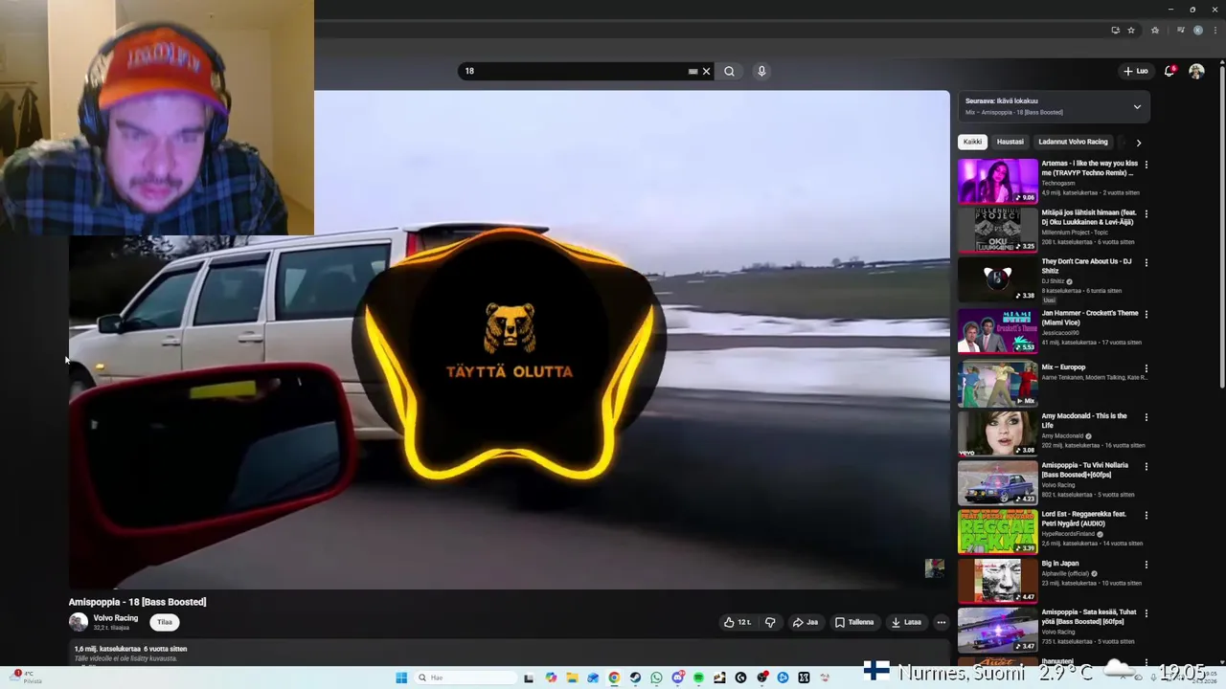Open options menu for Jan Hammer Crockett's Theme
Viewport: 1226px width, 689px height.
pyautogui.click(x=1146, y=314)
